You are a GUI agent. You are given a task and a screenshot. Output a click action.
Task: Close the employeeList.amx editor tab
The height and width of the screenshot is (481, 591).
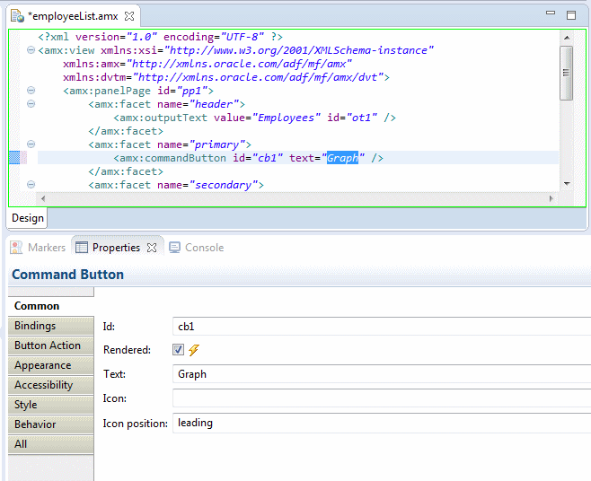point(129,16)
